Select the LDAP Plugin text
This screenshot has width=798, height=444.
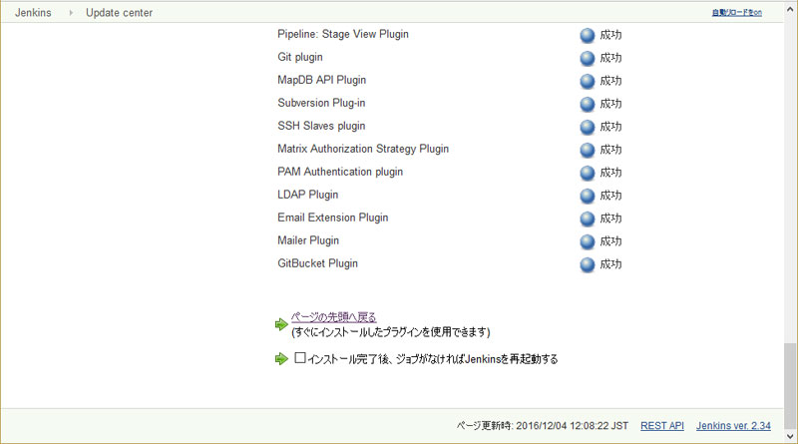click(307, 195)
